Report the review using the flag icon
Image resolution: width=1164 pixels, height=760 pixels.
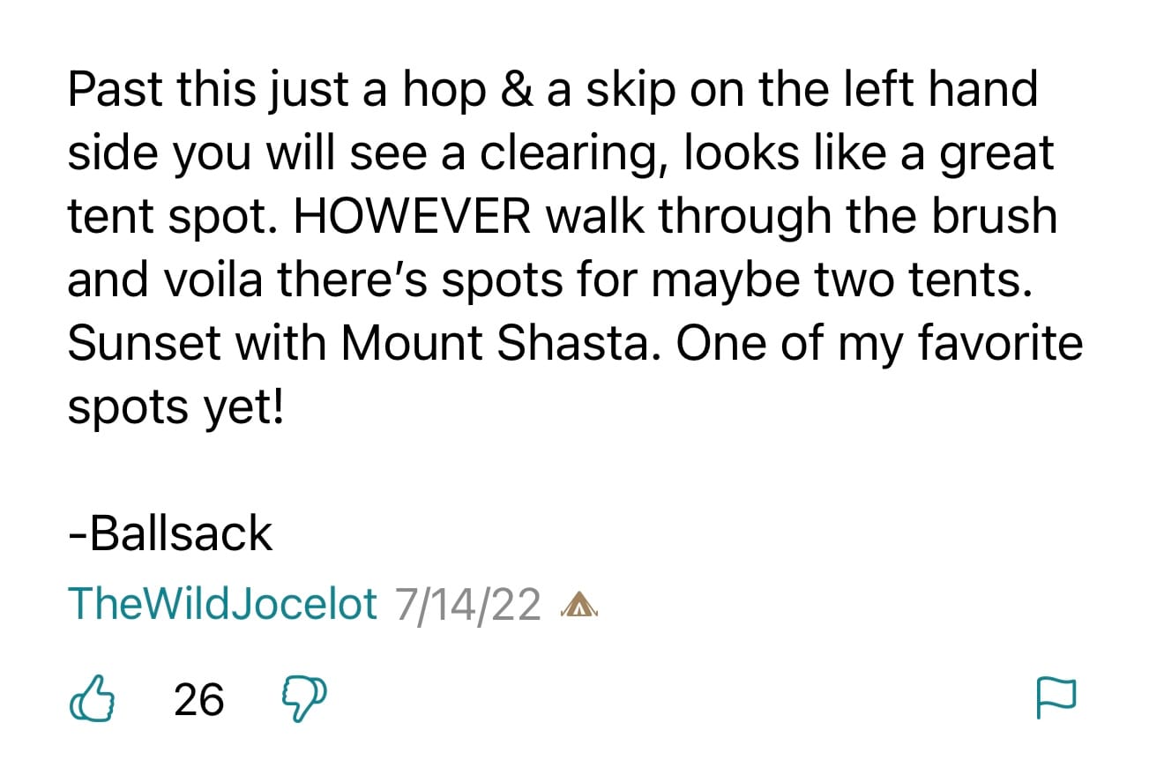[1056, 699]
